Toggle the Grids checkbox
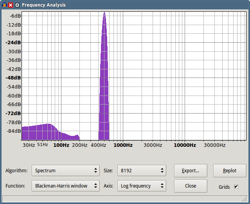The width and height of the screenshot is (250, 204). (x=236, y=187)
